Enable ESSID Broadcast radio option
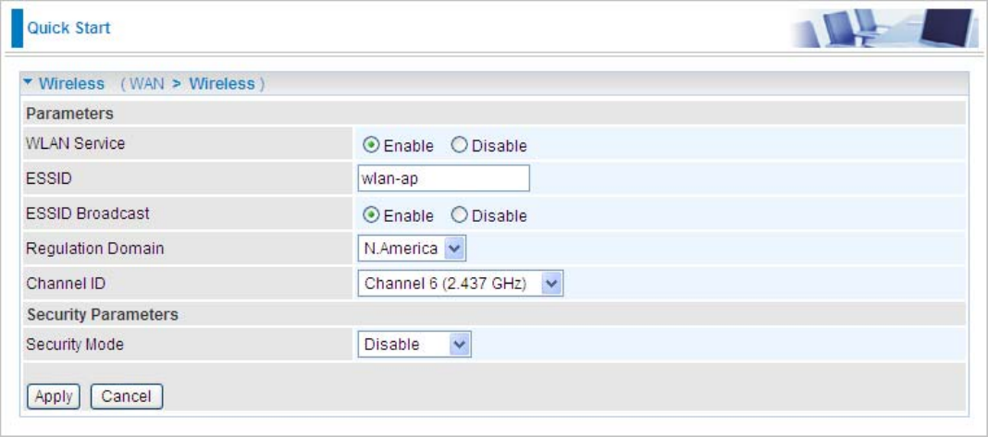 point(371,215)
